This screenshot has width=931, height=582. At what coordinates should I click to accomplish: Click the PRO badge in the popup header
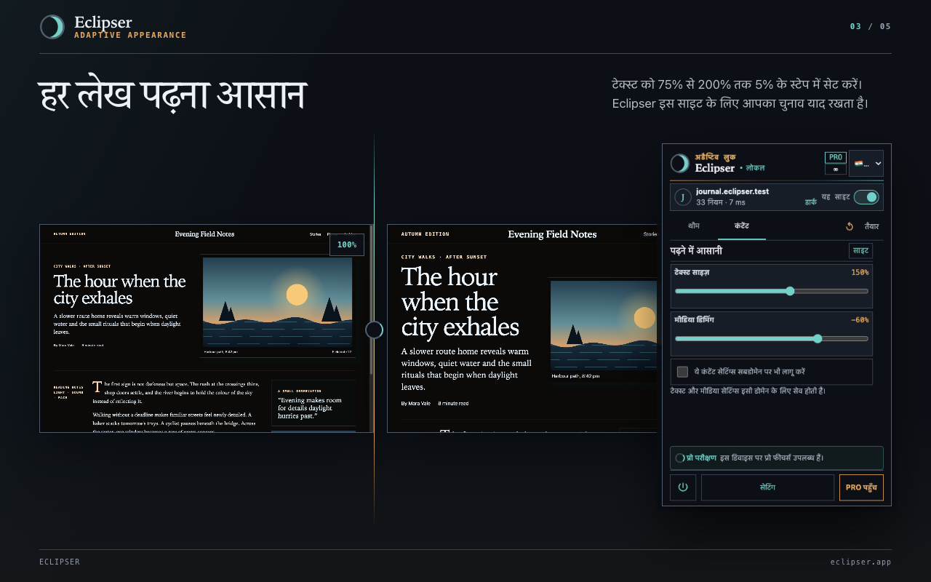836,157
